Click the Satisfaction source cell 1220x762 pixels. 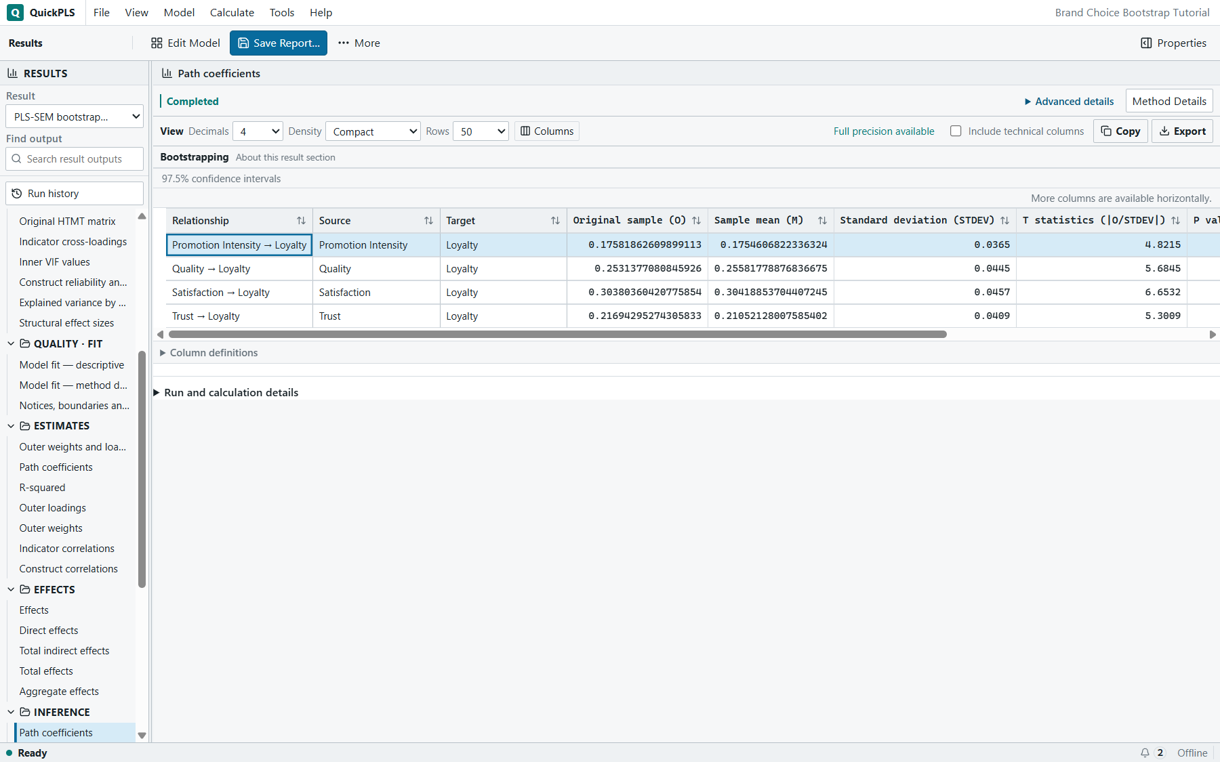pyautogui.click(x=376, y=292)
